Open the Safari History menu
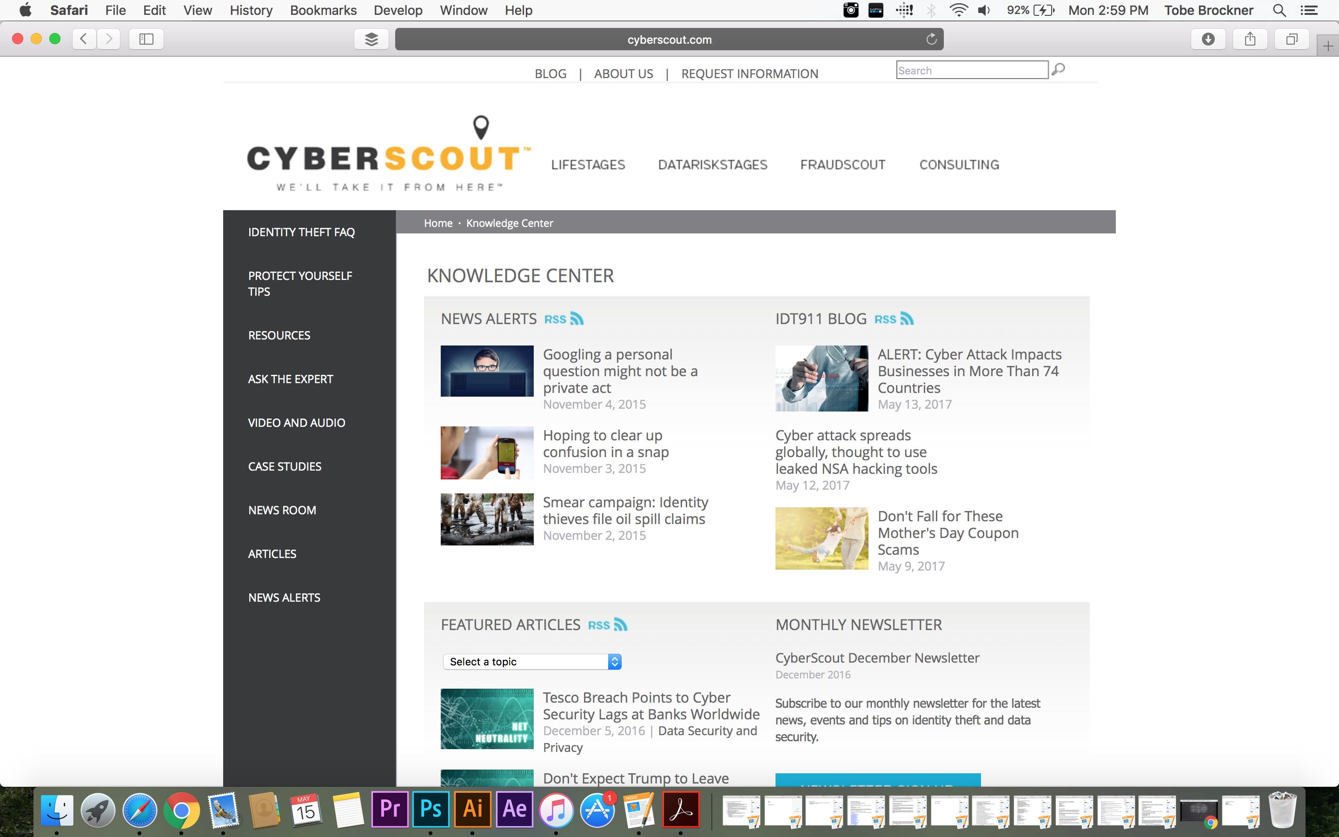 251,10
